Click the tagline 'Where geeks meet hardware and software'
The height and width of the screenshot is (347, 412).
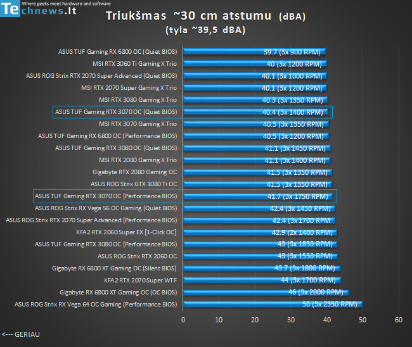tap(66, 4)
